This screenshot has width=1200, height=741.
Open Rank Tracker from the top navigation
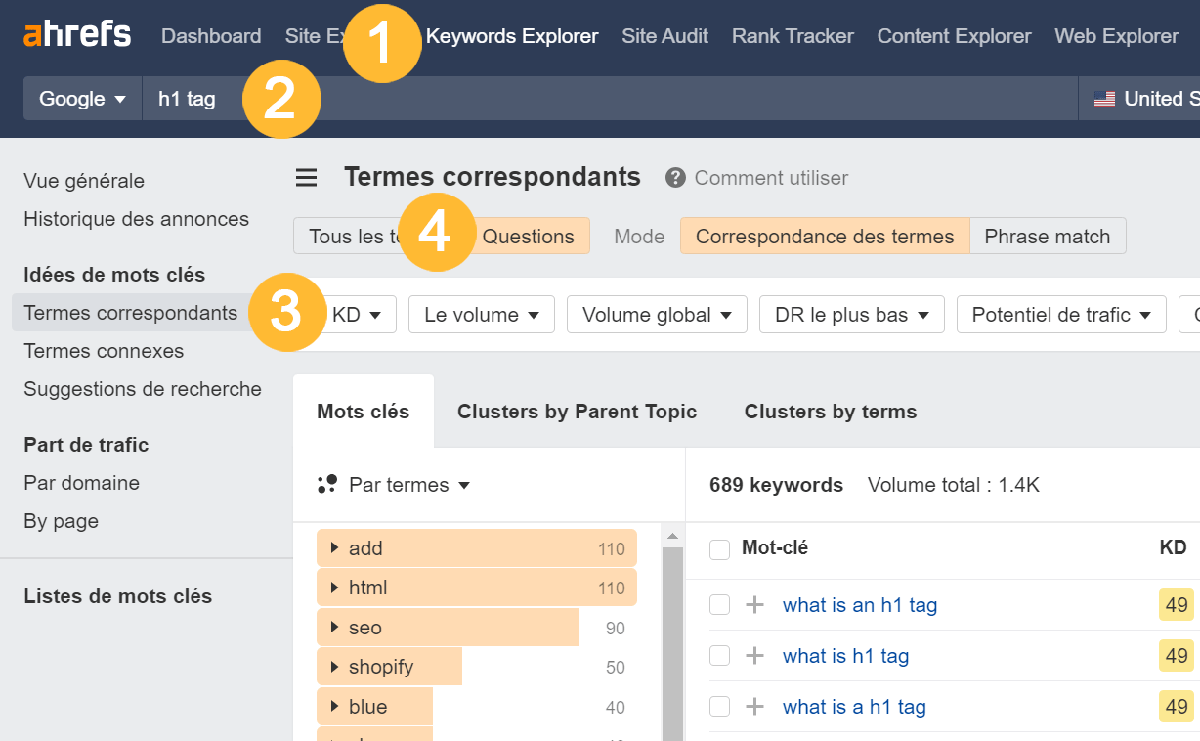(792, 36)
